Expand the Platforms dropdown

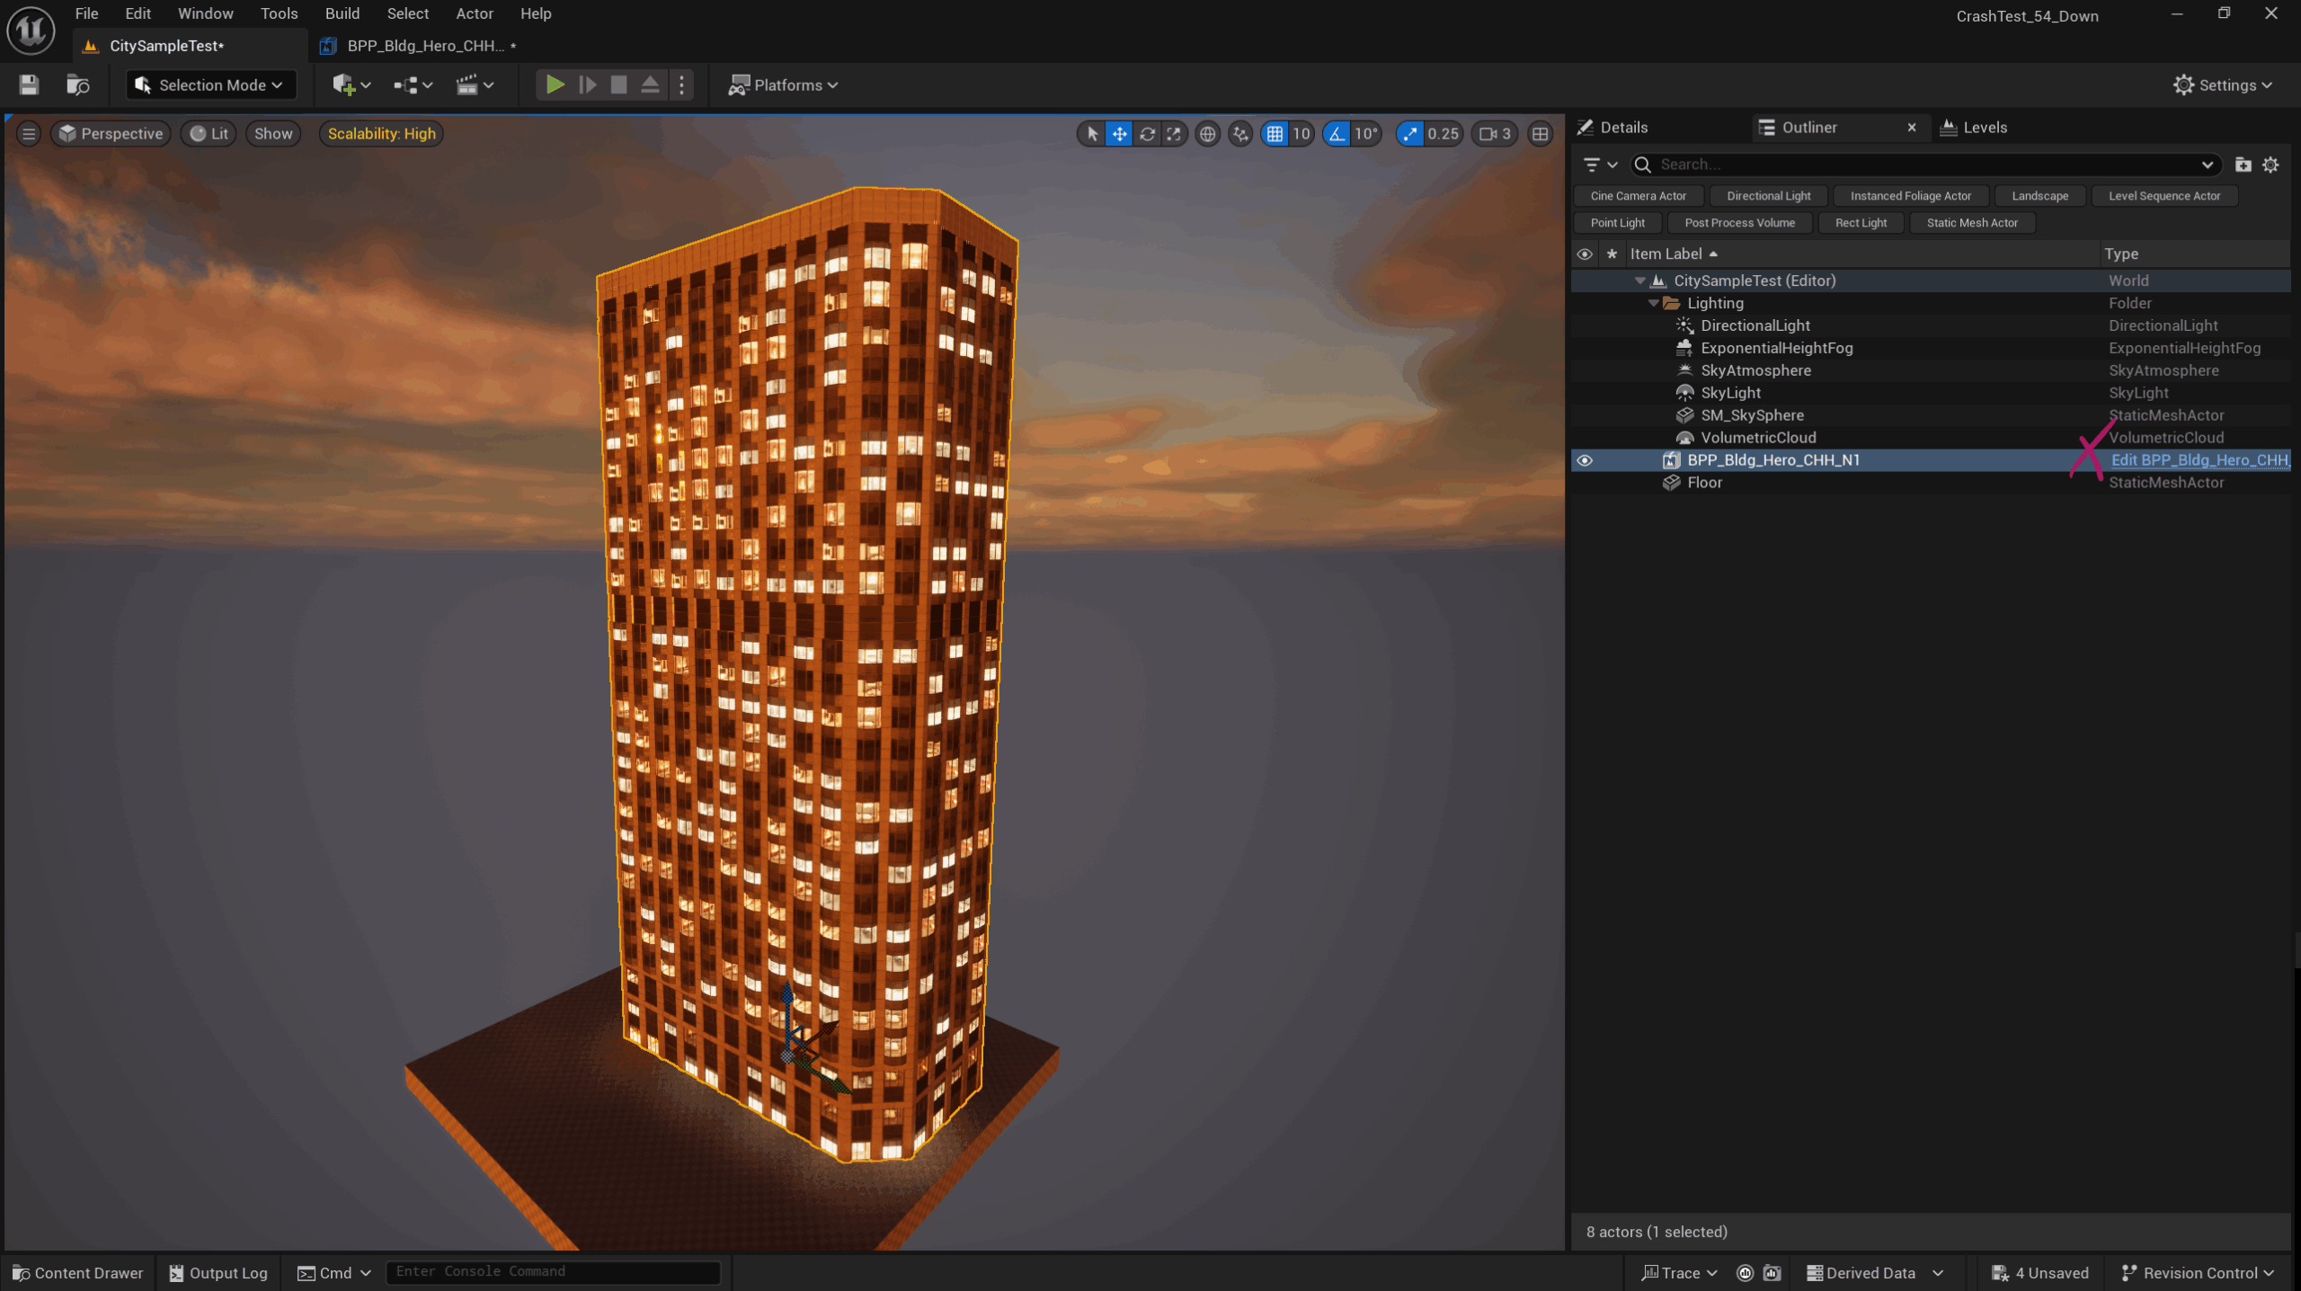point(783,85)
